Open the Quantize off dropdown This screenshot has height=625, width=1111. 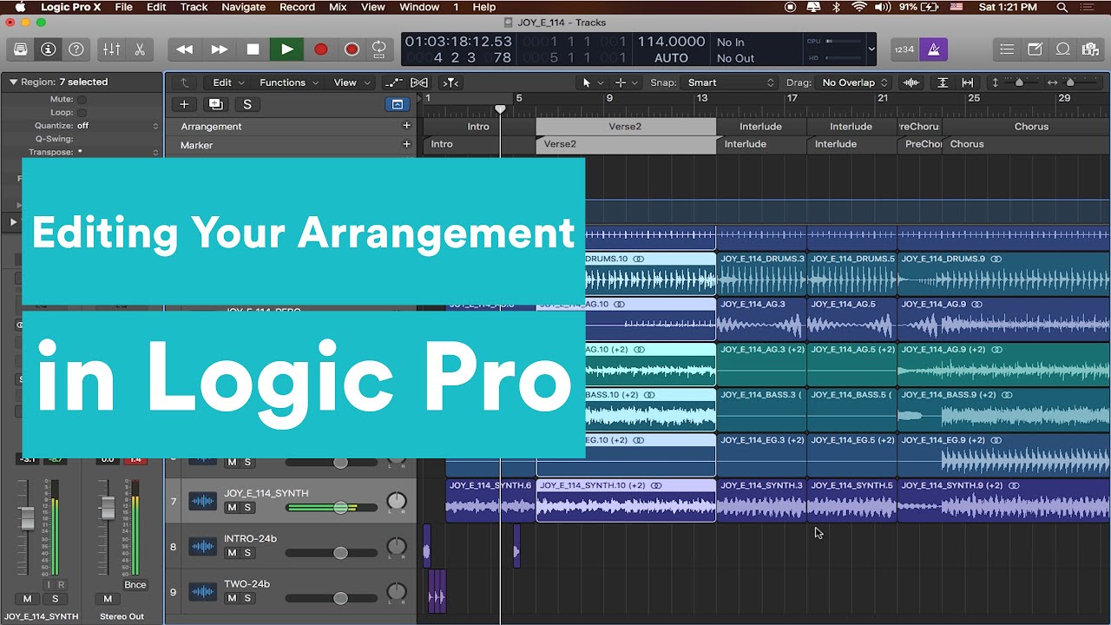(118, 126)
